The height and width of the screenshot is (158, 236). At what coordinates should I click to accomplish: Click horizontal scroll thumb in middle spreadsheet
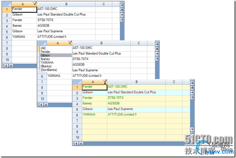[46, 105]
